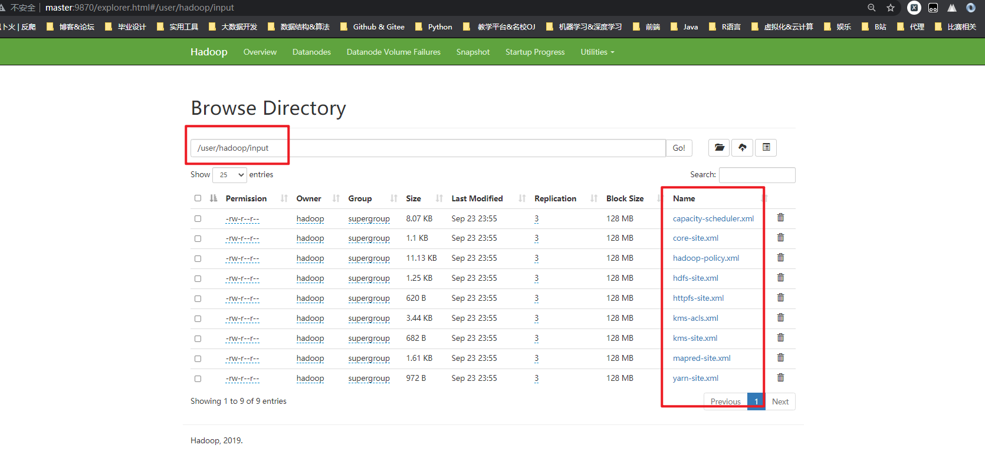This screenshot has width=985, height=458.
Task: Click the Search input field
Action: point(757,175)
